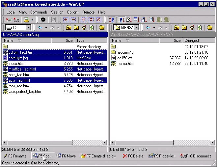Image resolution: width=217 pixels, height=167 pixels.
Task: Click the F7 Create directory button
Action: point(99,156)
